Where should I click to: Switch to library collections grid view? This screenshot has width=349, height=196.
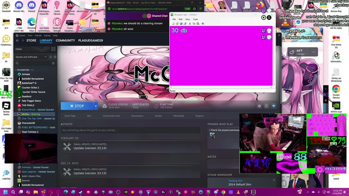53,49
